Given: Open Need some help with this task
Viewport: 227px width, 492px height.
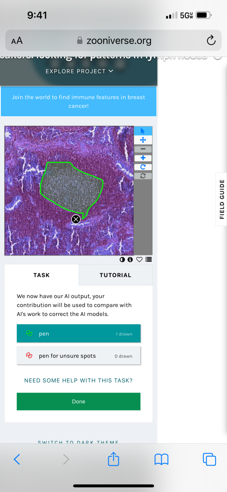Looking at the screenshot, I should (x=78, y=381).
